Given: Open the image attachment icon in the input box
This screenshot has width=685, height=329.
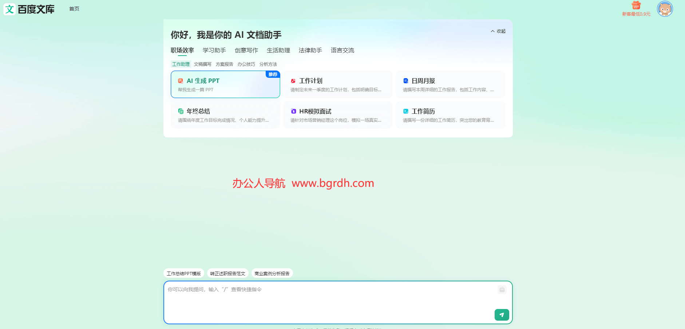Looking at the screenshot, I should coord(502,290).
